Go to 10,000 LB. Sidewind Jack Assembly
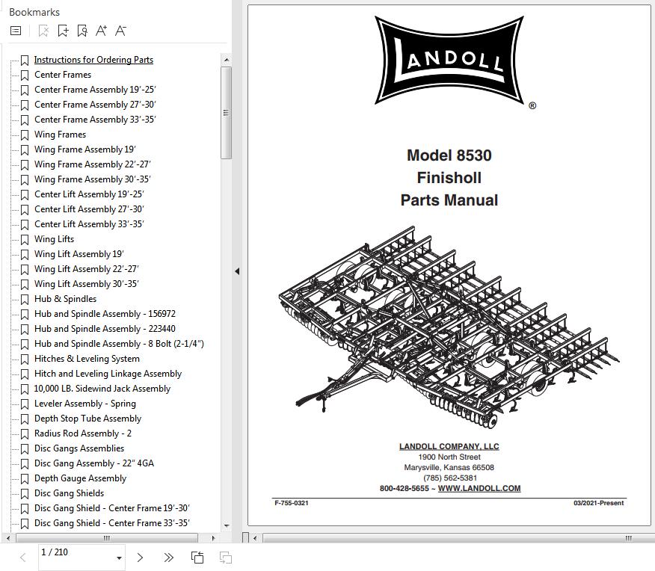655x571 pixels. click(x=102, y=389)
